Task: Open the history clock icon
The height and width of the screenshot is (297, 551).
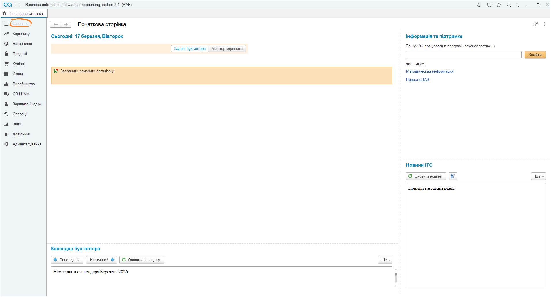Action: [x=489, y=5]
